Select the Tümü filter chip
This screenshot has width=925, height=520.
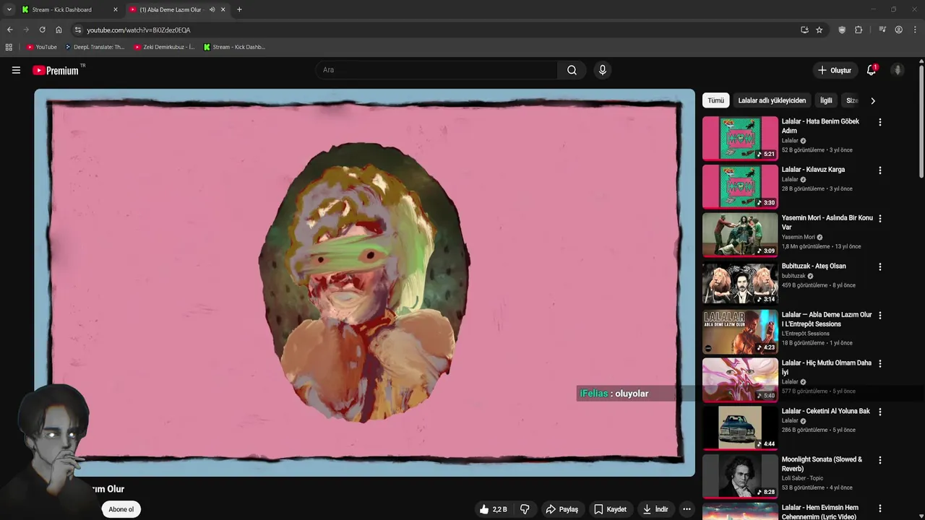(715, 100)
